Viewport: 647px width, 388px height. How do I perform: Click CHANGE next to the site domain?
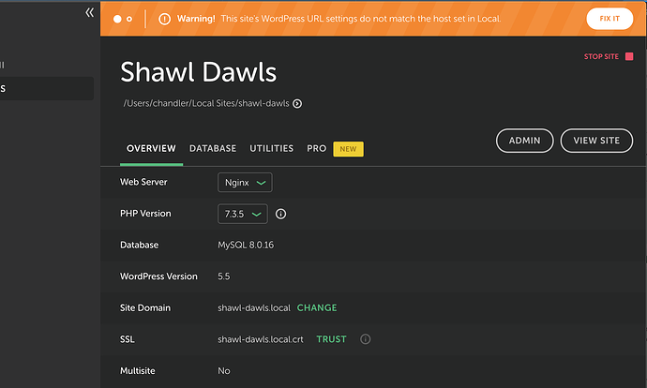[317, 308]
